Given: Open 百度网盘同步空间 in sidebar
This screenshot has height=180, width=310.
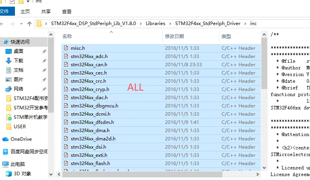Looking at the screenshot, I should [29, 152].
